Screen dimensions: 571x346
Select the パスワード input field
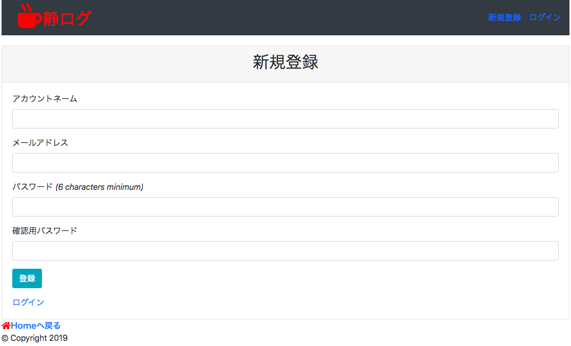285,207
